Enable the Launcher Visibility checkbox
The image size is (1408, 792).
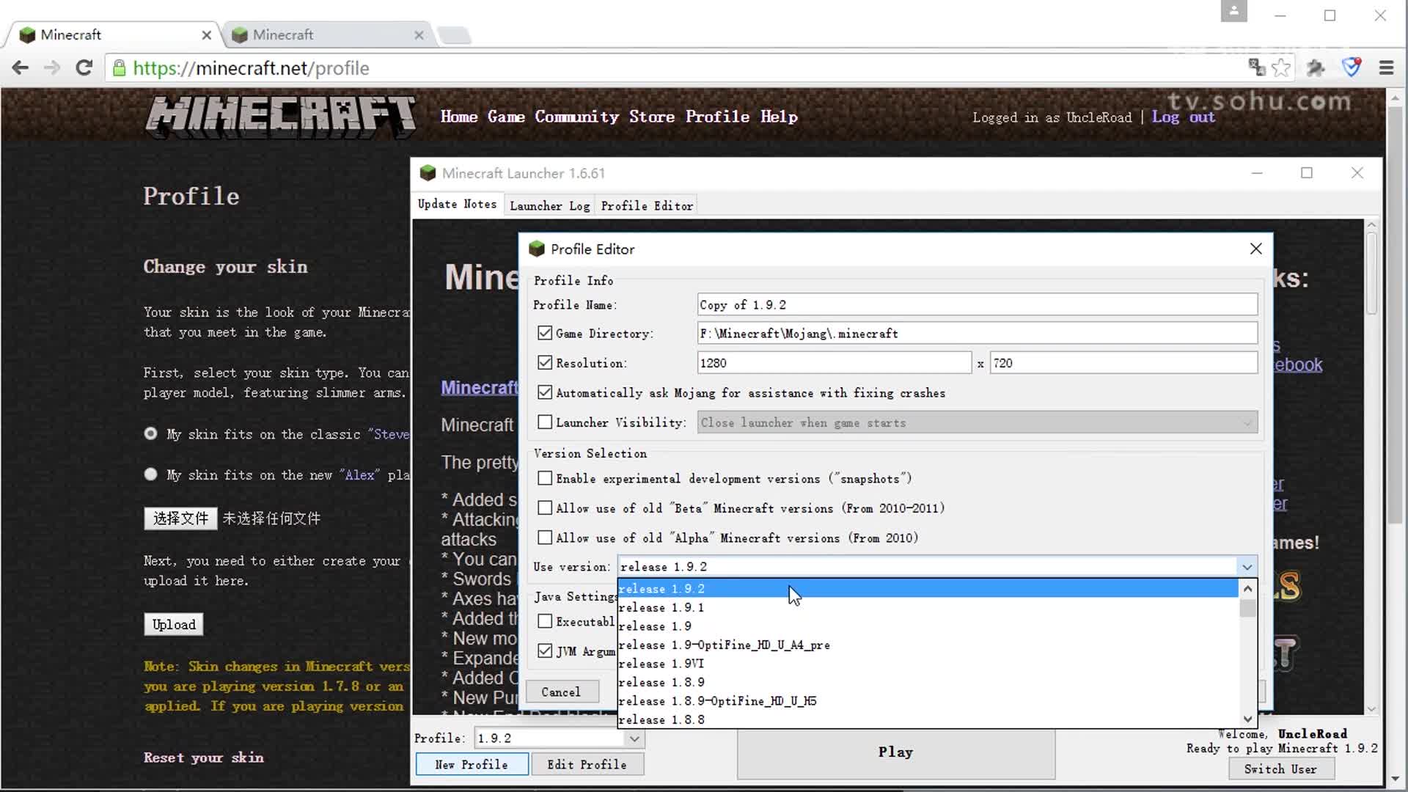[544, 422]
